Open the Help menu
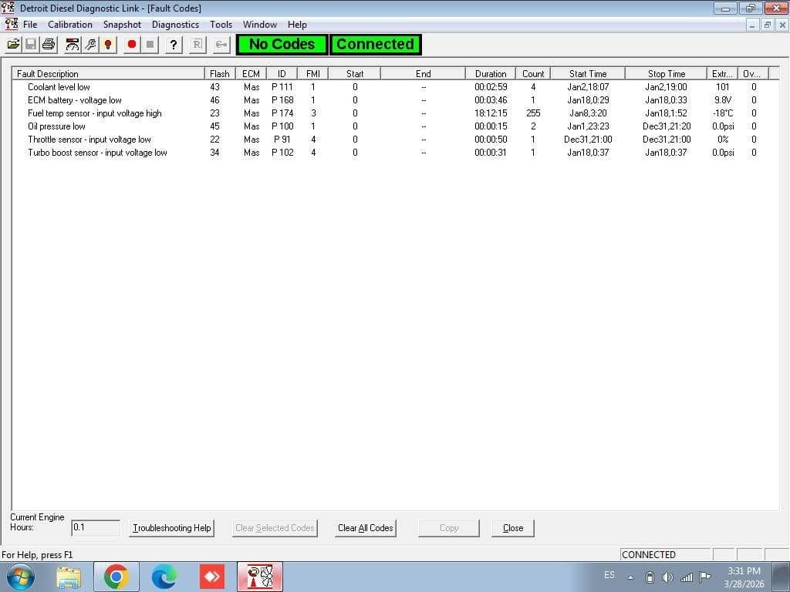790x592 pixels. pyautogui.click(x=297, y=25)
